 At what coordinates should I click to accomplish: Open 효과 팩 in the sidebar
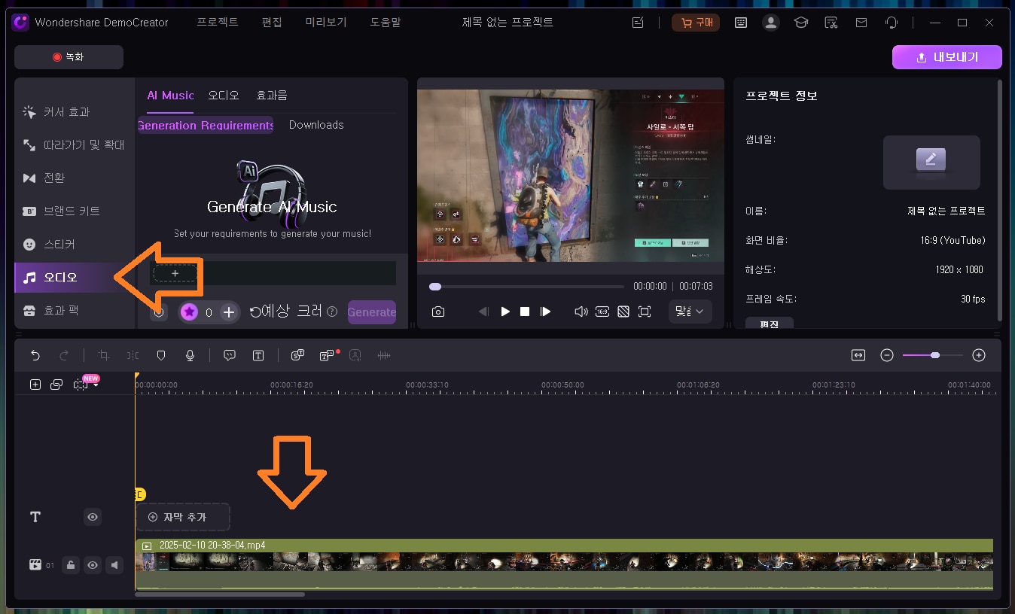point(75,310)
